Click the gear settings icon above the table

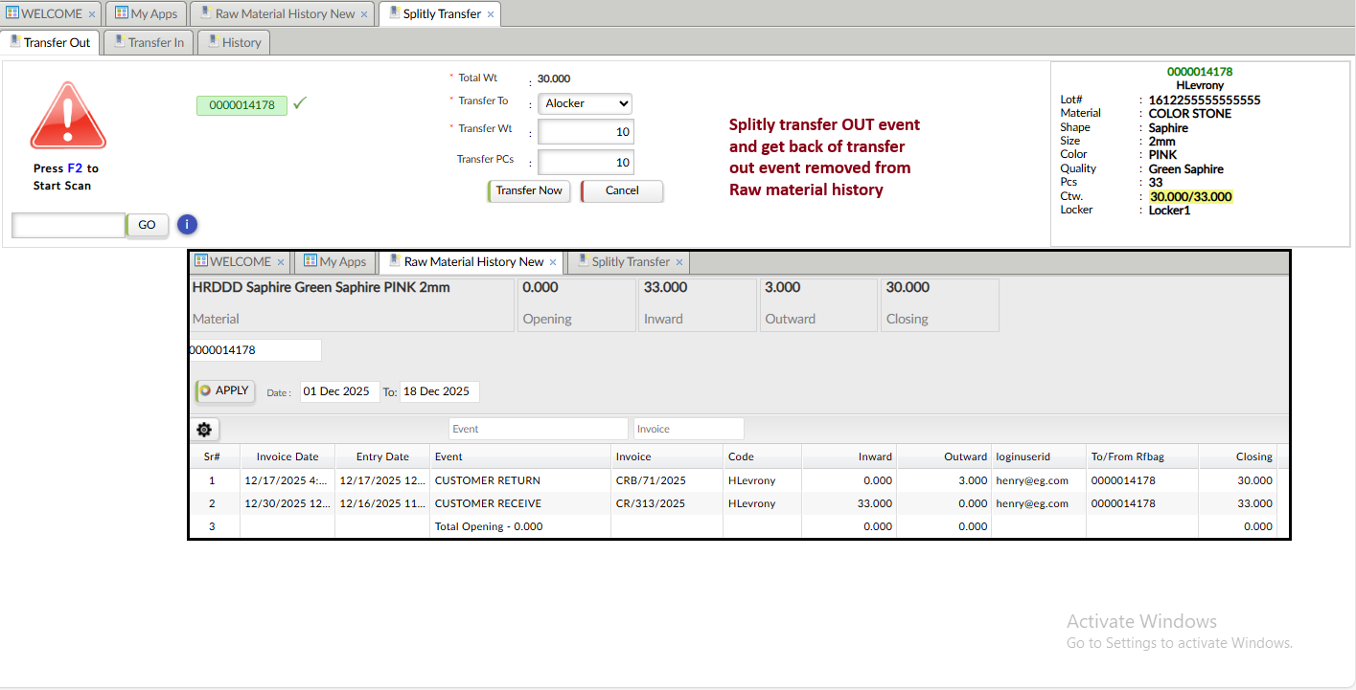204,430
